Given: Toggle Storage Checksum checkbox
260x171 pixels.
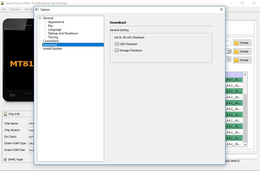Looking at the screenshot, I should (117, 50).
